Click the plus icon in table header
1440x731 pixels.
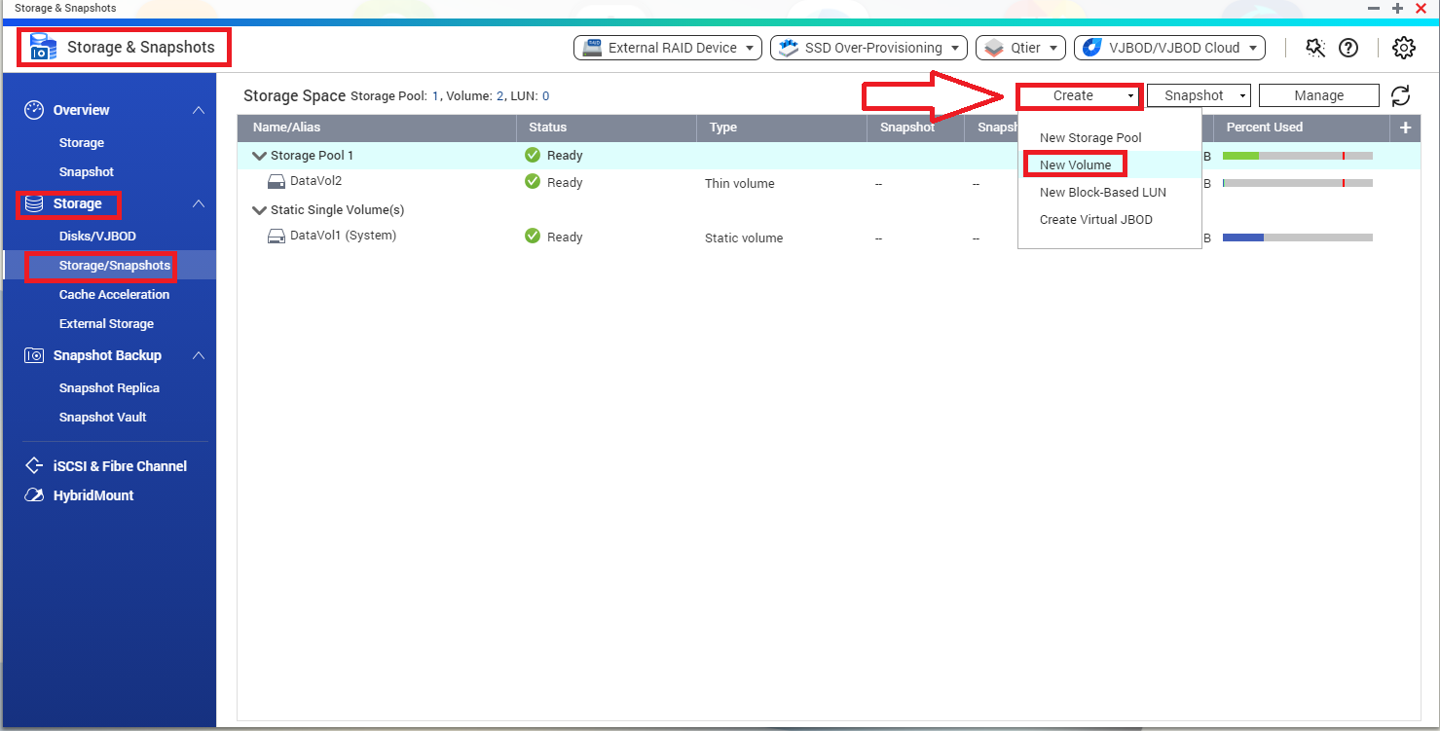click(x=1405, y=128)
